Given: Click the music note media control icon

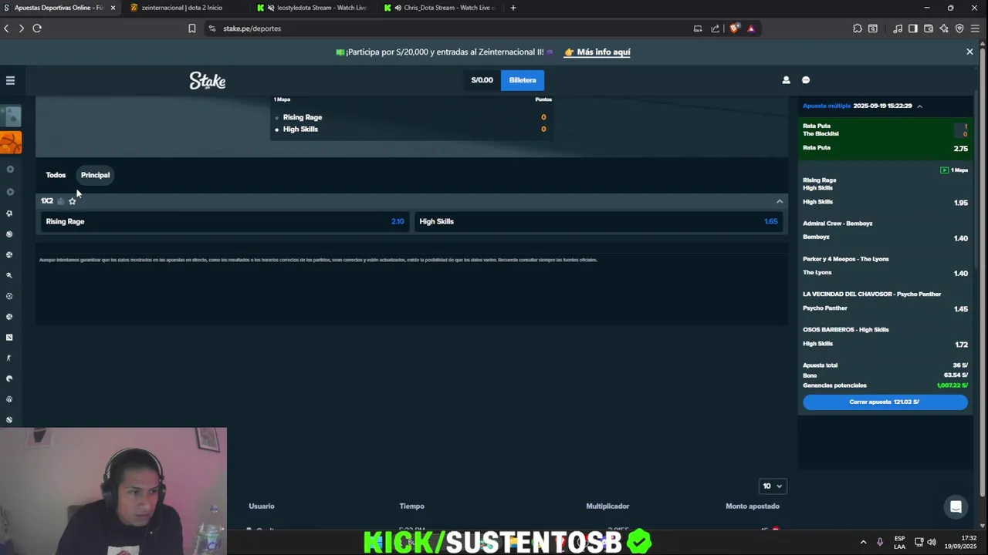Looking at the screenshot, I should (x=898, y=29).
